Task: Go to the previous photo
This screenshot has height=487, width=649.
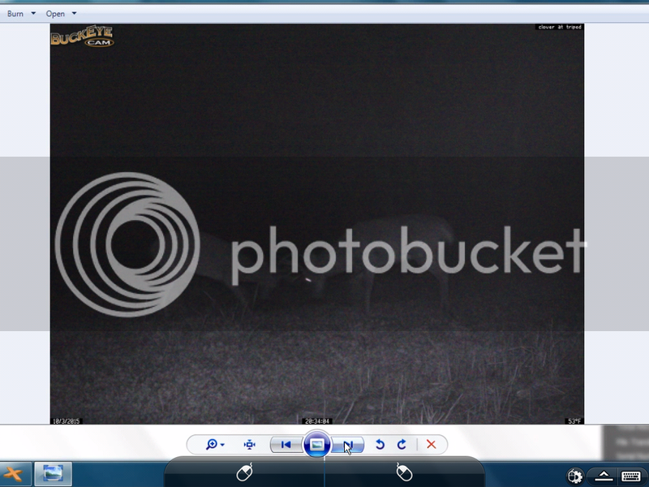Action: pos(286,444)
